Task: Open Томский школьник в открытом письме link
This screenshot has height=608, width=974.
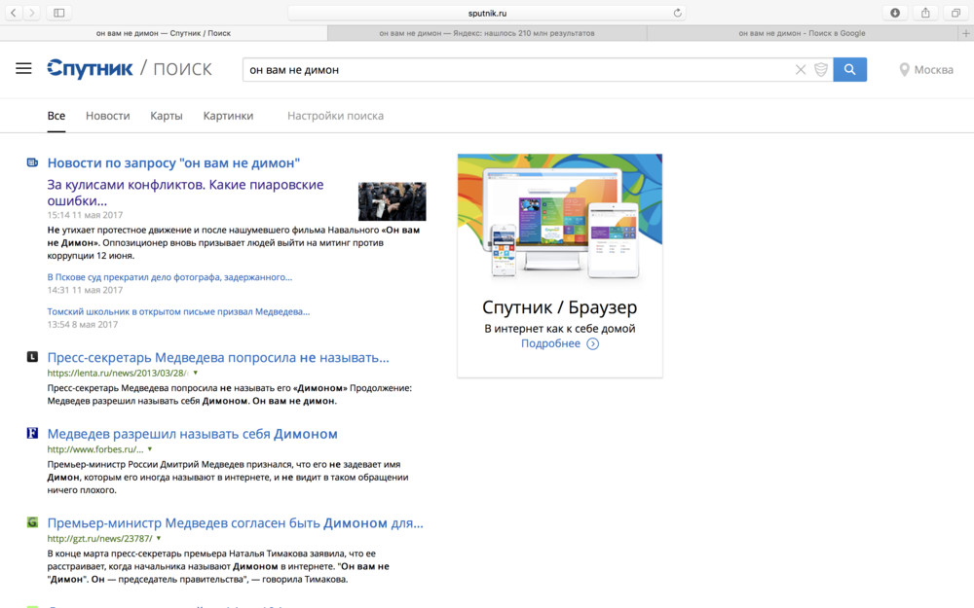Action: tap(178, 311)
